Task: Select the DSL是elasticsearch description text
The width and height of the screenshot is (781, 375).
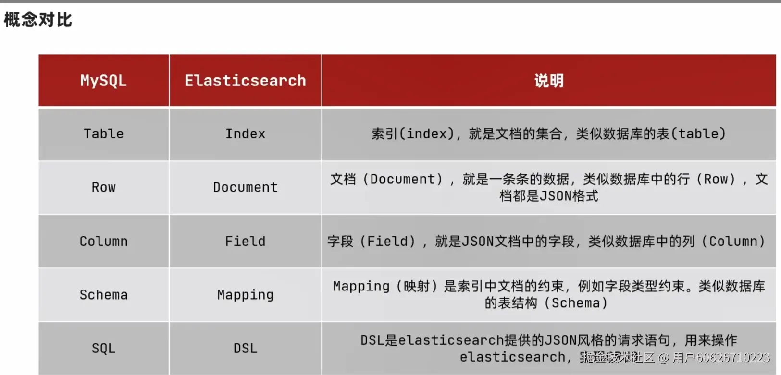Action: coord(549,348)
